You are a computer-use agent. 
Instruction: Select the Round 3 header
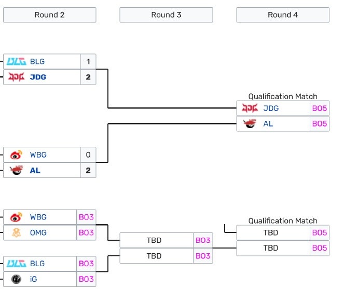[166, 15]
